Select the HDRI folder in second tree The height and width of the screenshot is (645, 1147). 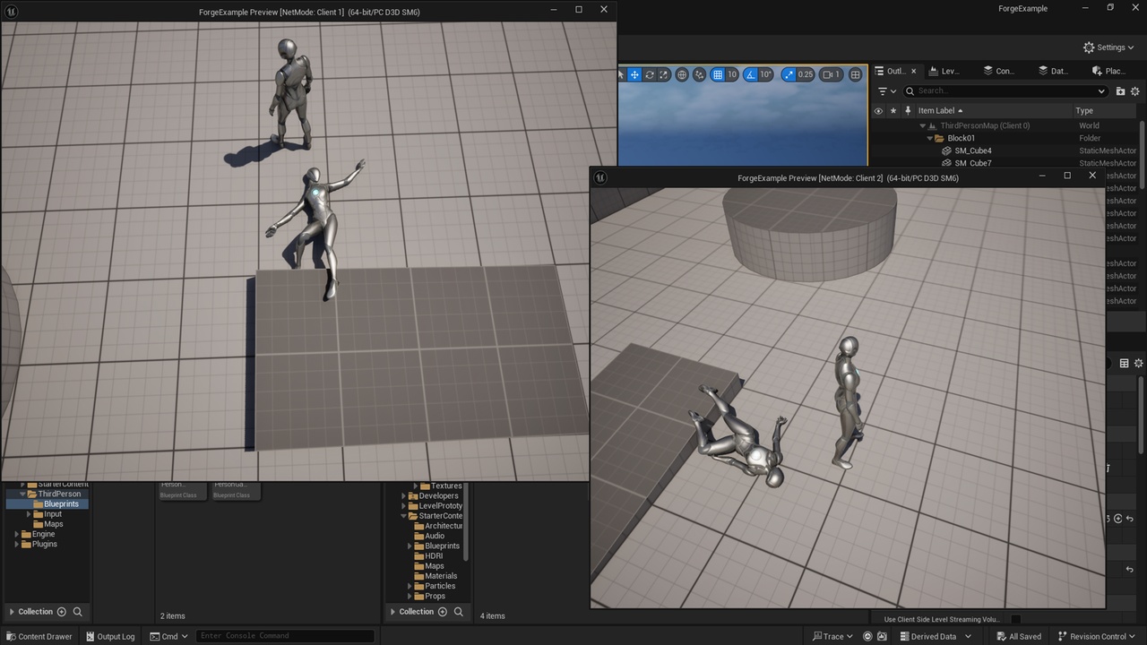click(x=434, y=555)
